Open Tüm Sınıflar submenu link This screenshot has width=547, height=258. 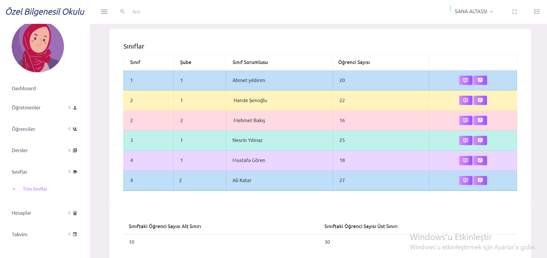click(35, 189)
